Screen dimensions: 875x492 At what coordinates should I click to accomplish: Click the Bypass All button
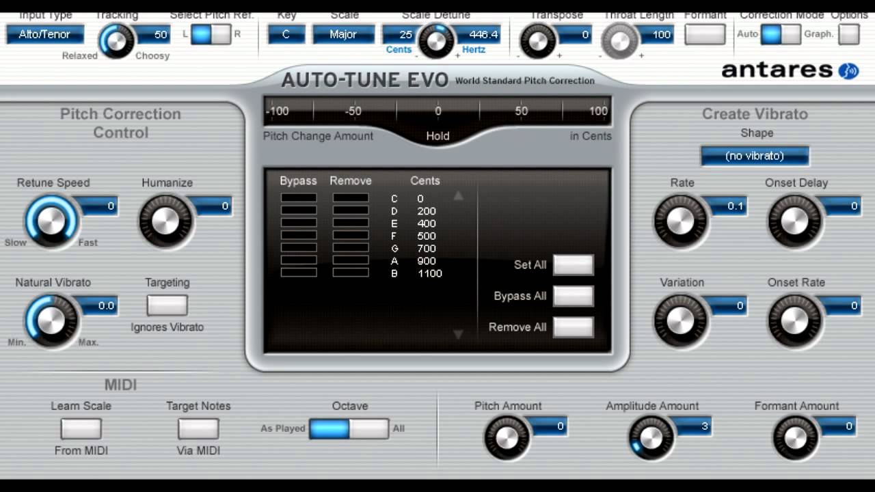coord(573,296)
